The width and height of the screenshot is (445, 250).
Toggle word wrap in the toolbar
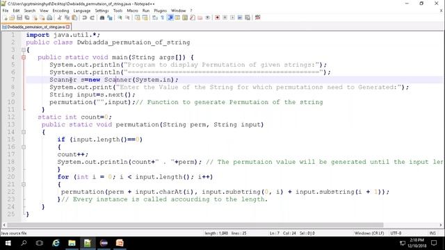(x=154, y=17)
